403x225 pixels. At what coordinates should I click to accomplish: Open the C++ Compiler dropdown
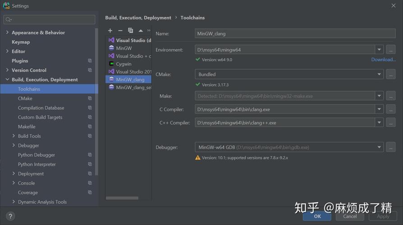click(379, 123)
